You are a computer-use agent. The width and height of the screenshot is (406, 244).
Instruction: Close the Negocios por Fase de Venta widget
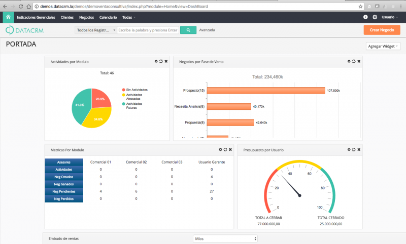[x=359, y=61]
